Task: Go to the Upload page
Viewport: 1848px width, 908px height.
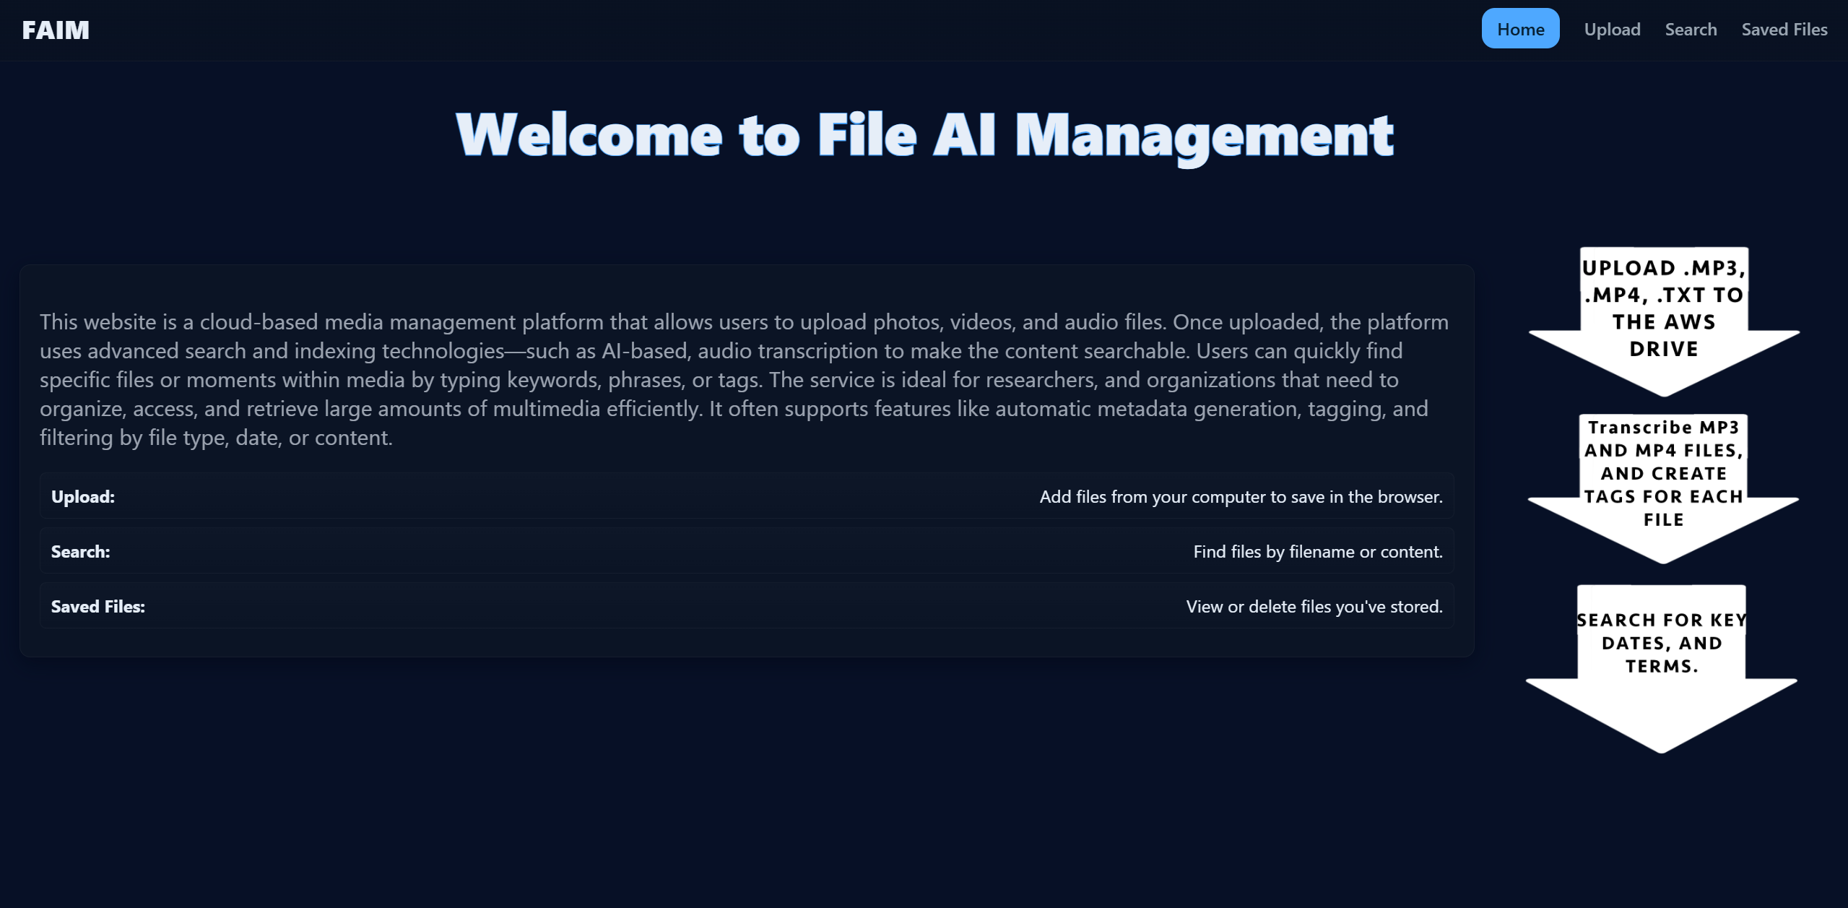Action: pos(1612,30)
